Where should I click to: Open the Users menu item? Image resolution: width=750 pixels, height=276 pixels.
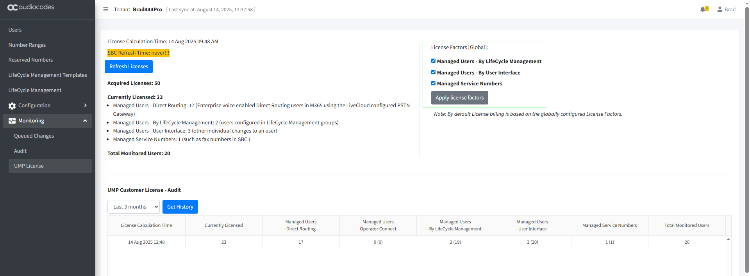click(15, 30)
